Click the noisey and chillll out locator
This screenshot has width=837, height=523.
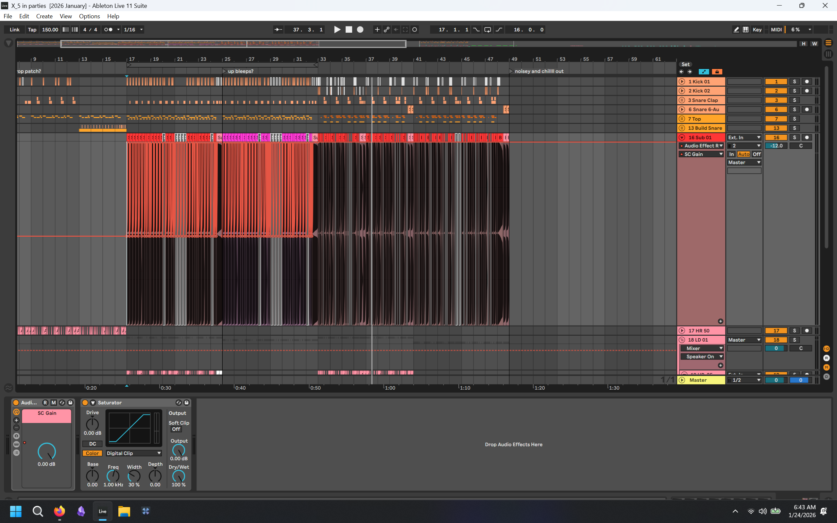click(x=538, y=71)
